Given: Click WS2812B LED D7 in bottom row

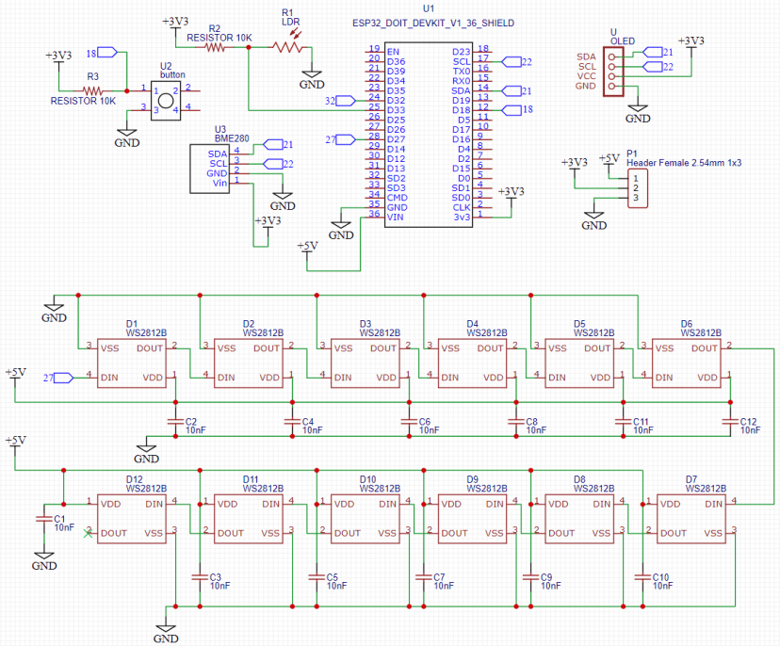Looking at the screenshot, I should pos(691,518).
